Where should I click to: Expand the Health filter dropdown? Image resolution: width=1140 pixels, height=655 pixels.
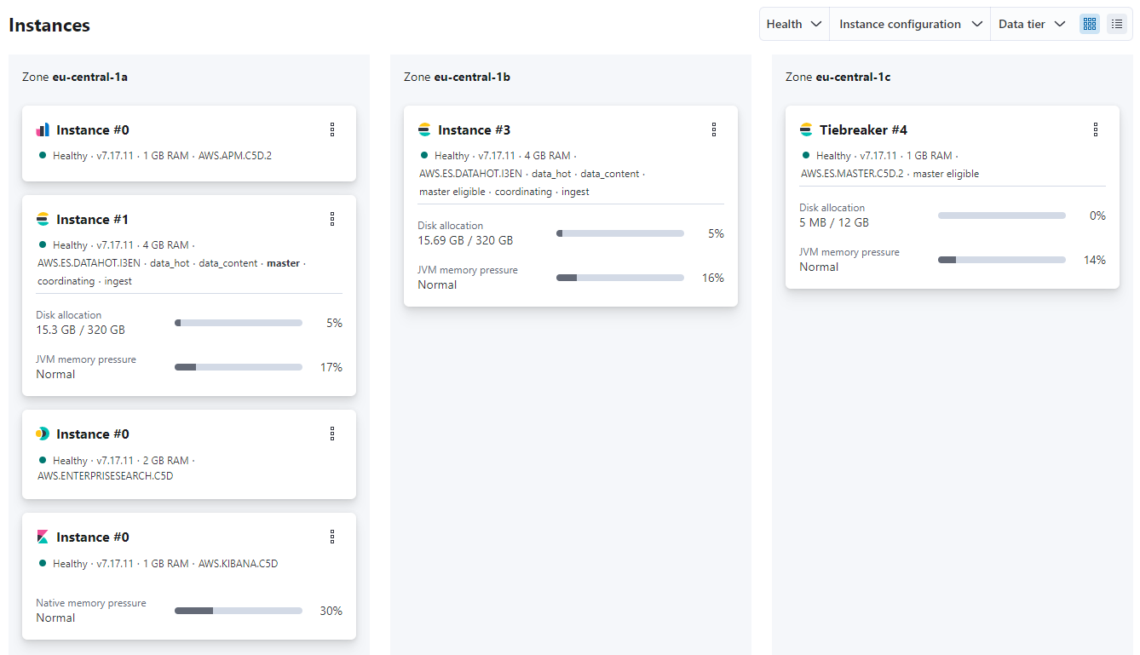point(793,24)
